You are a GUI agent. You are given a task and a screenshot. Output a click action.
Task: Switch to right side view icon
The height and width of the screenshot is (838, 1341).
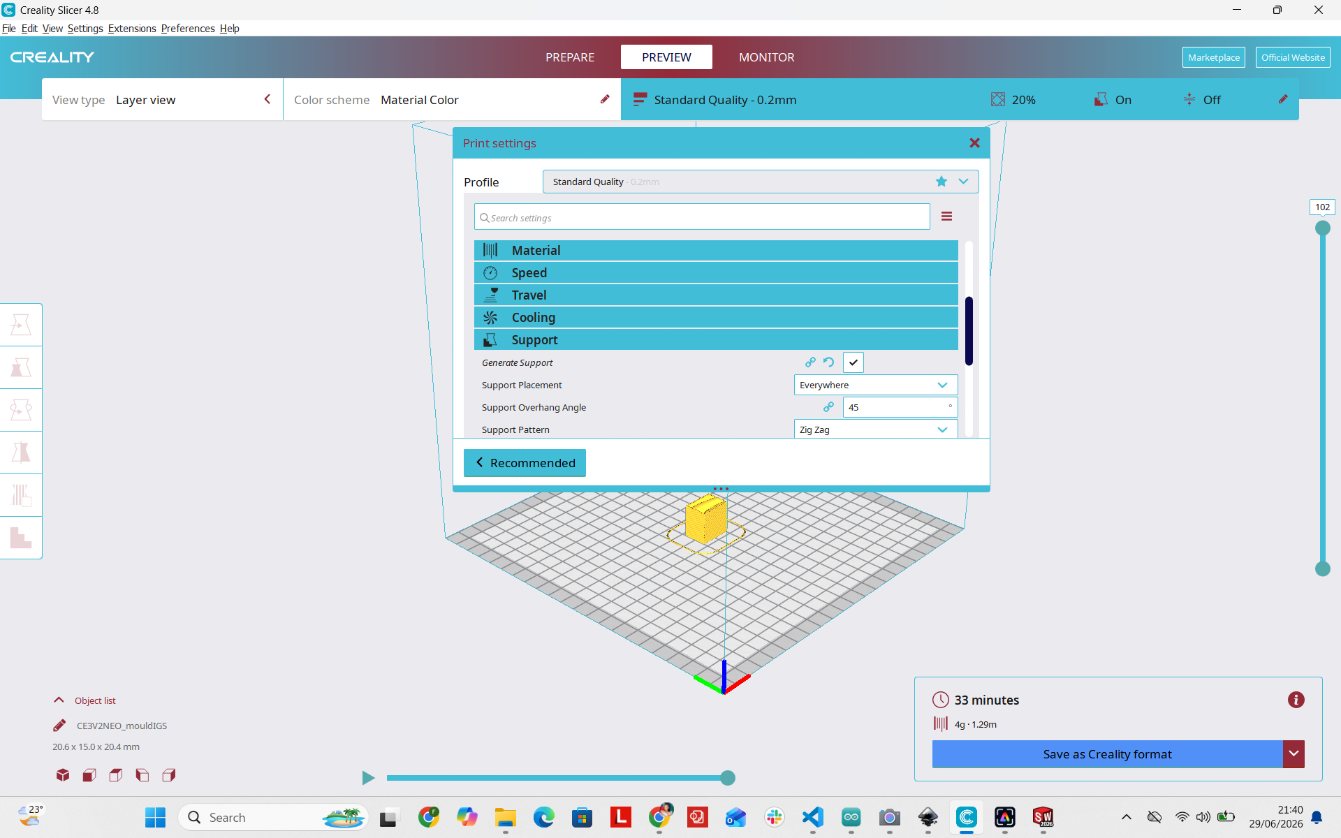[169, 775]
